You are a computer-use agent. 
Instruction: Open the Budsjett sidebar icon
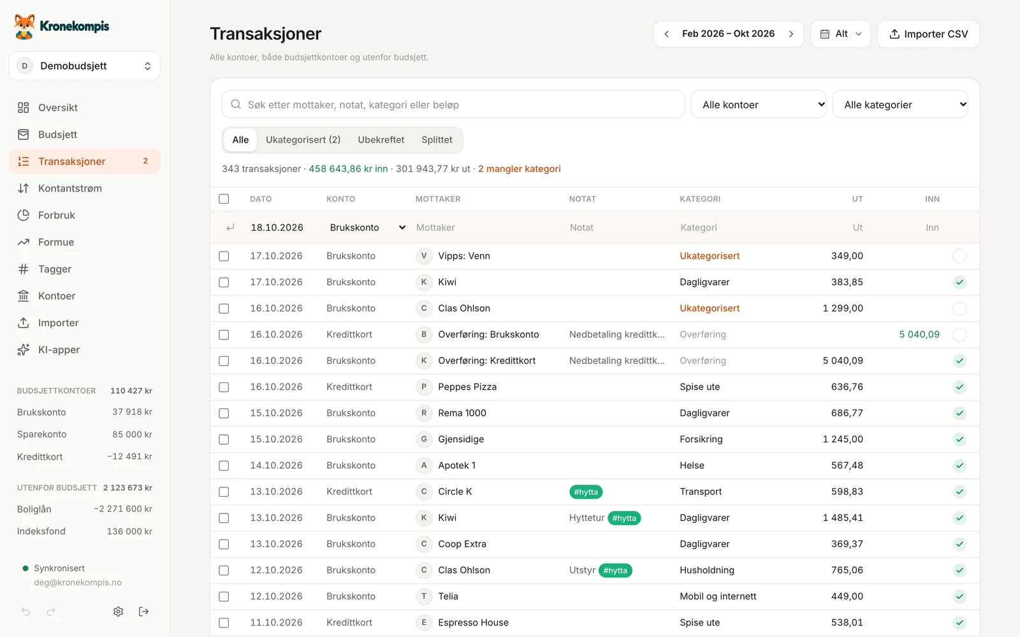tap(24, 134)
